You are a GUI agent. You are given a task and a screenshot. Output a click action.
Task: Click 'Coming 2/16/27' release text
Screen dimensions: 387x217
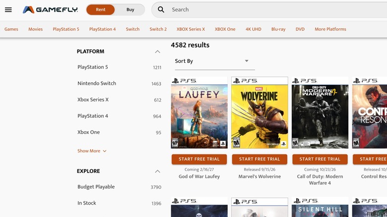coord(199,169)
